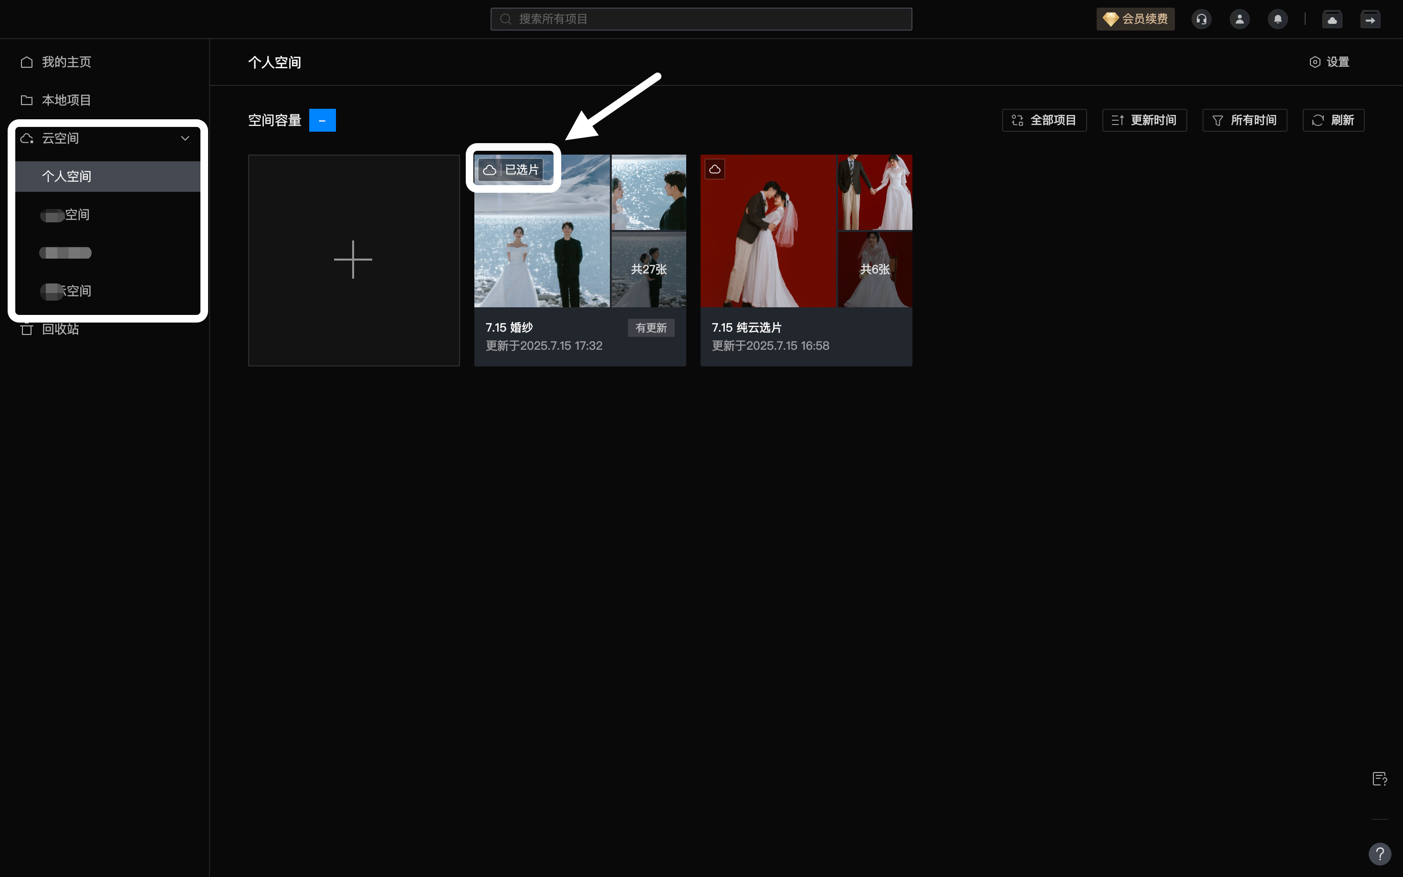Open the 所有时间 time filter dropdown
Image resolution: width=1403 pixels, height=877 pixels.
coord(1245,120)
